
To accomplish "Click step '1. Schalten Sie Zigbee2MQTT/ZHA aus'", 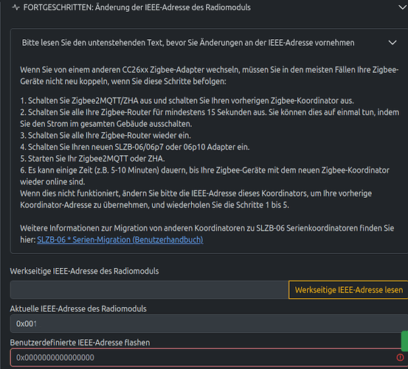I will pyautogui.click(x=187, y=100).
